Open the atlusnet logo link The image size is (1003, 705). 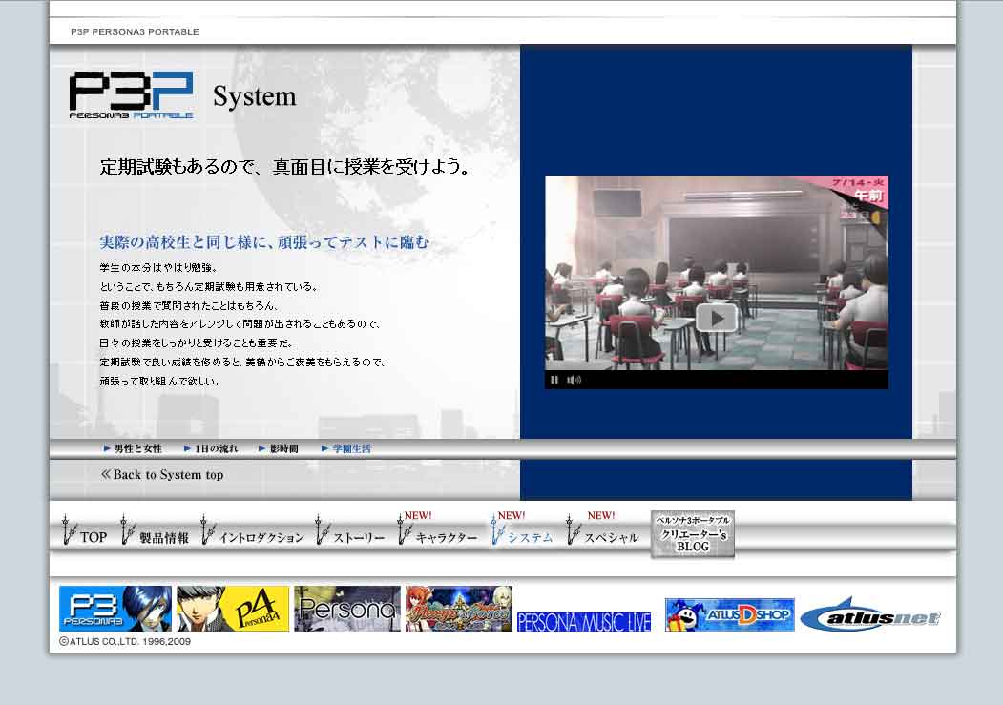(870, 615)
